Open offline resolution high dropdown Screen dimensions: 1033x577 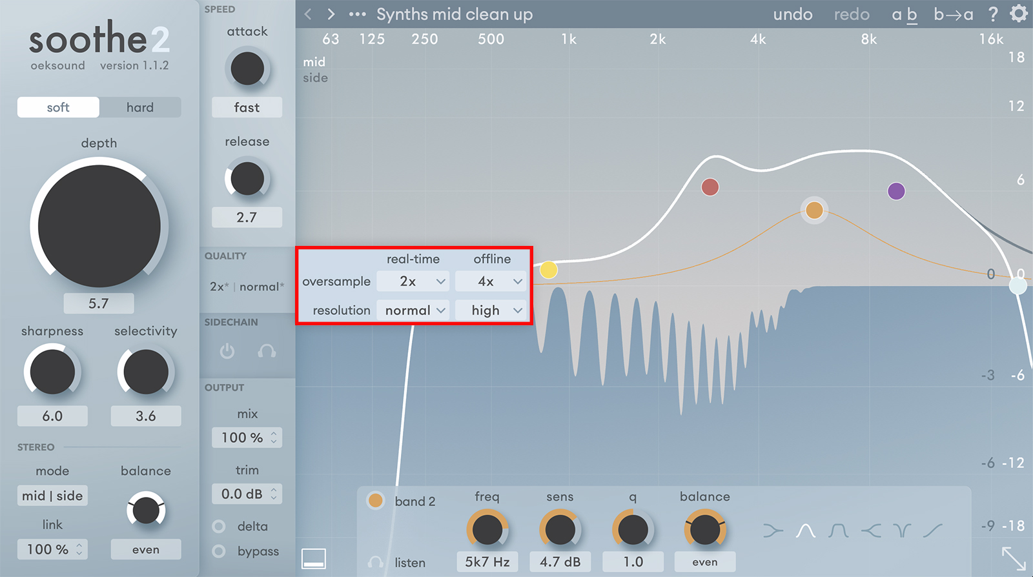491,310
